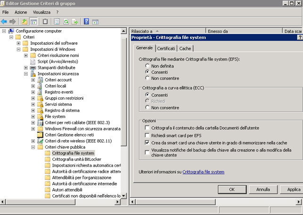Click the Crittografia unità BitLocker folder icon
303x215 pixels.
point(47,159)
